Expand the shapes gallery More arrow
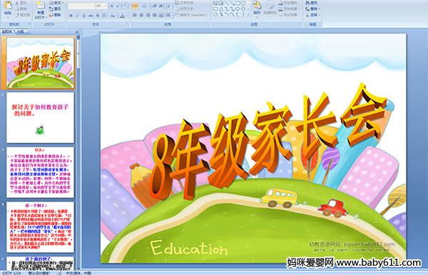This screenshot has width=428, height=275. point(248,14)
